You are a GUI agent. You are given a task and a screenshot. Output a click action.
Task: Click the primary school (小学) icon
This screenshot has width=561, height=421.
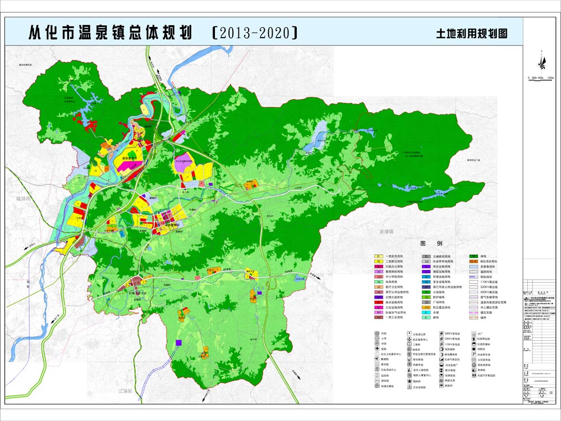click(377, 338)
